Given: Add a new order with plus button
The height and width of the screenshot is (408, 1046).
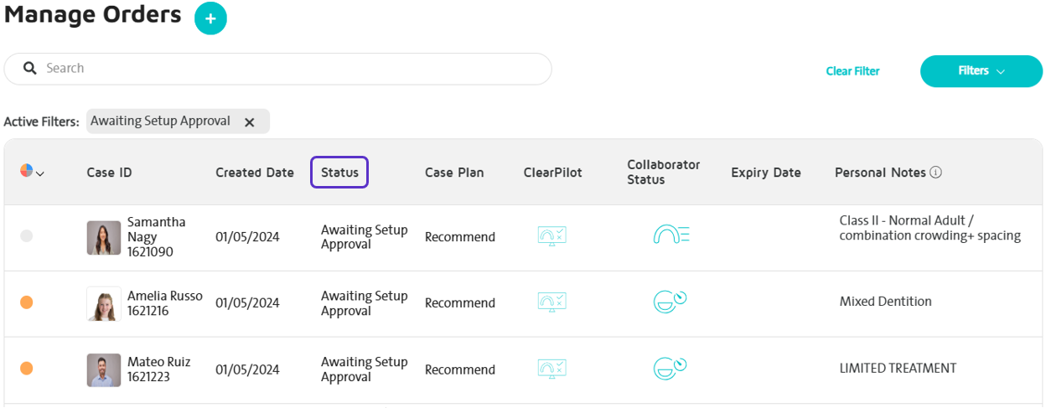Looking at the screenshot, I should tap(210, 18).
